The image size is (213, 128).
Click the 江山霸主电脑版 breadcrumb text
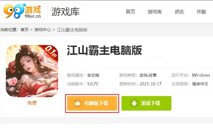point(72,30)
